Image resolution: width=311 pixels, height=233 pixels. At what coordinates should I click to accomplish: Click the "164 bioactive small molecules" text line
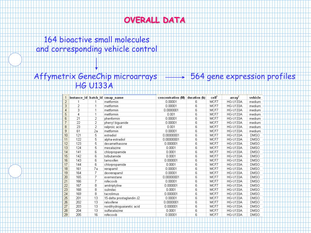tap(97, 40)
